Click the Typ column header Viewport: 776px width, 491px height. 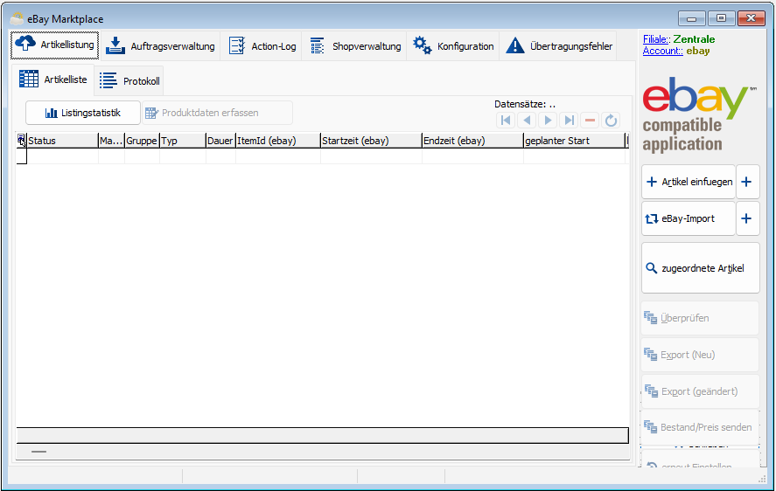[183, 141]
